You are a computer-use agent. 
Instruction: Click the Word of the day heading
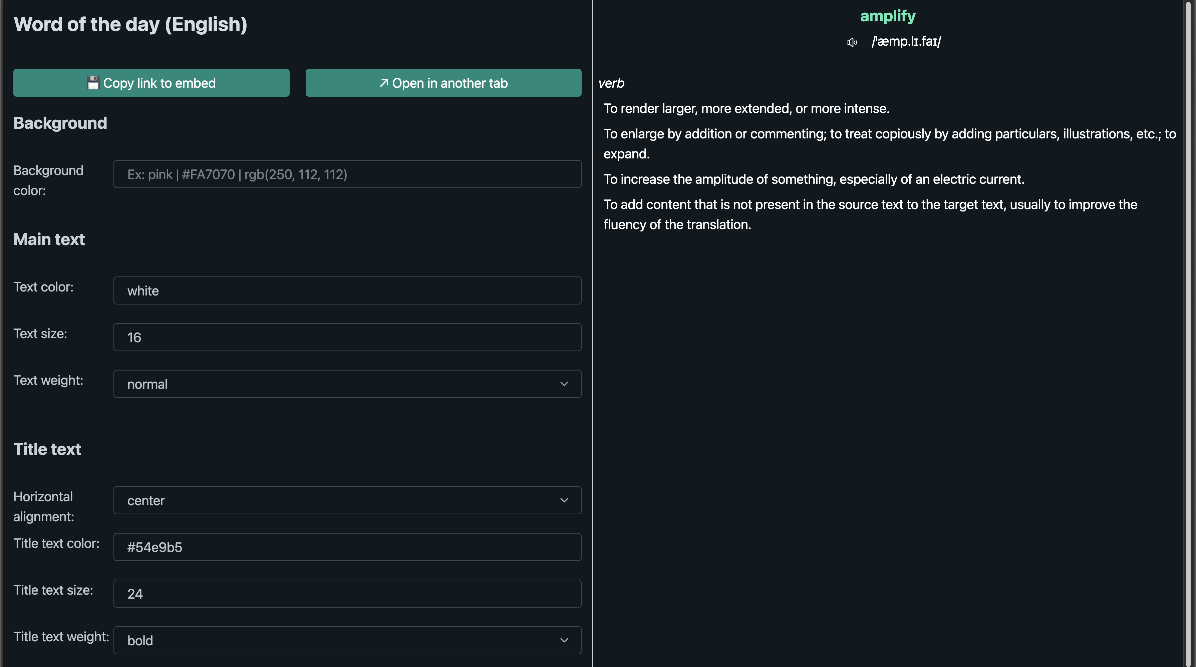(x=130, y=24)
